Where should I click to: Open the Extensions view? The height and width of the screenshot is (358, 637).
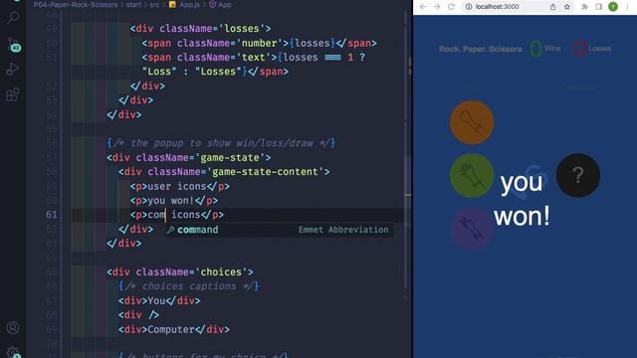[13, 94]
